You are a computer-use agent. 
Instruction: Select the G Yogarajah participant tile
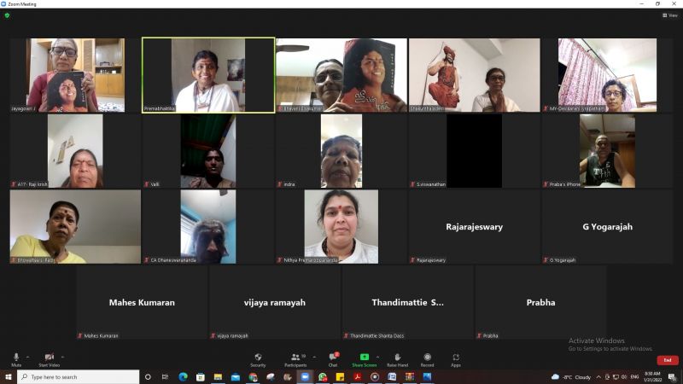[x=607, y=226]
